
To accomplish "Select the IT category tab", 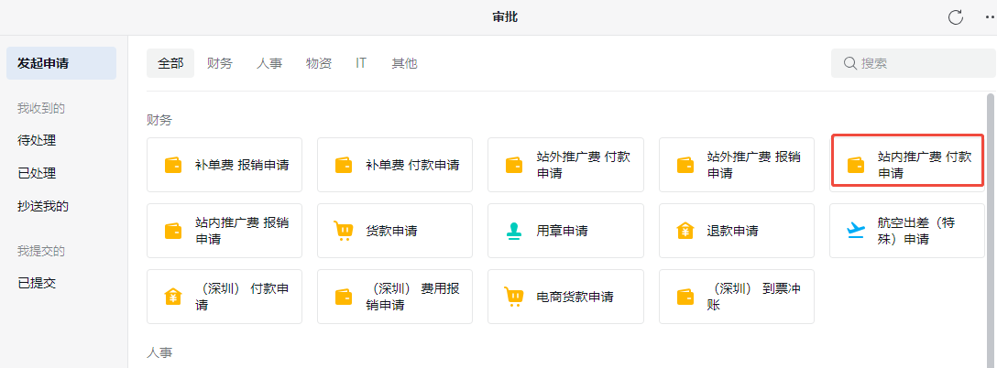I will pos(361,63).
